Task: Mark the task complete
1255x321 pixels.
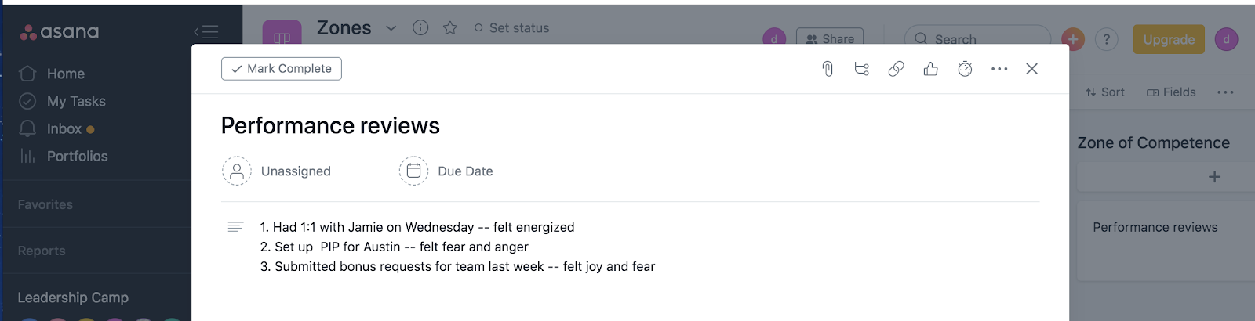Action: (282, 69)
